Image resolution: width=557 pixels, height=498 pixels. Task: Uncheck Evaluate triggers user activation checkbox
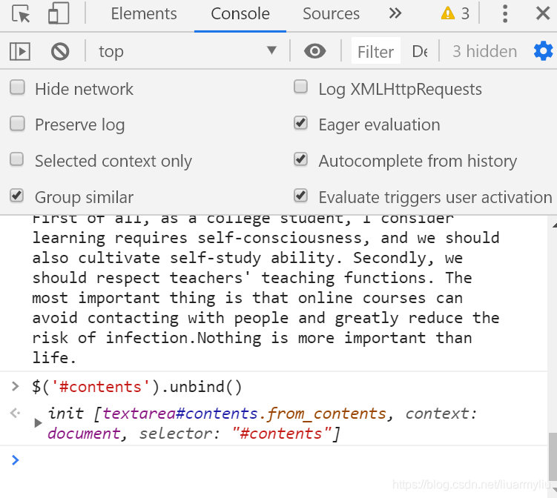(300, 196)
